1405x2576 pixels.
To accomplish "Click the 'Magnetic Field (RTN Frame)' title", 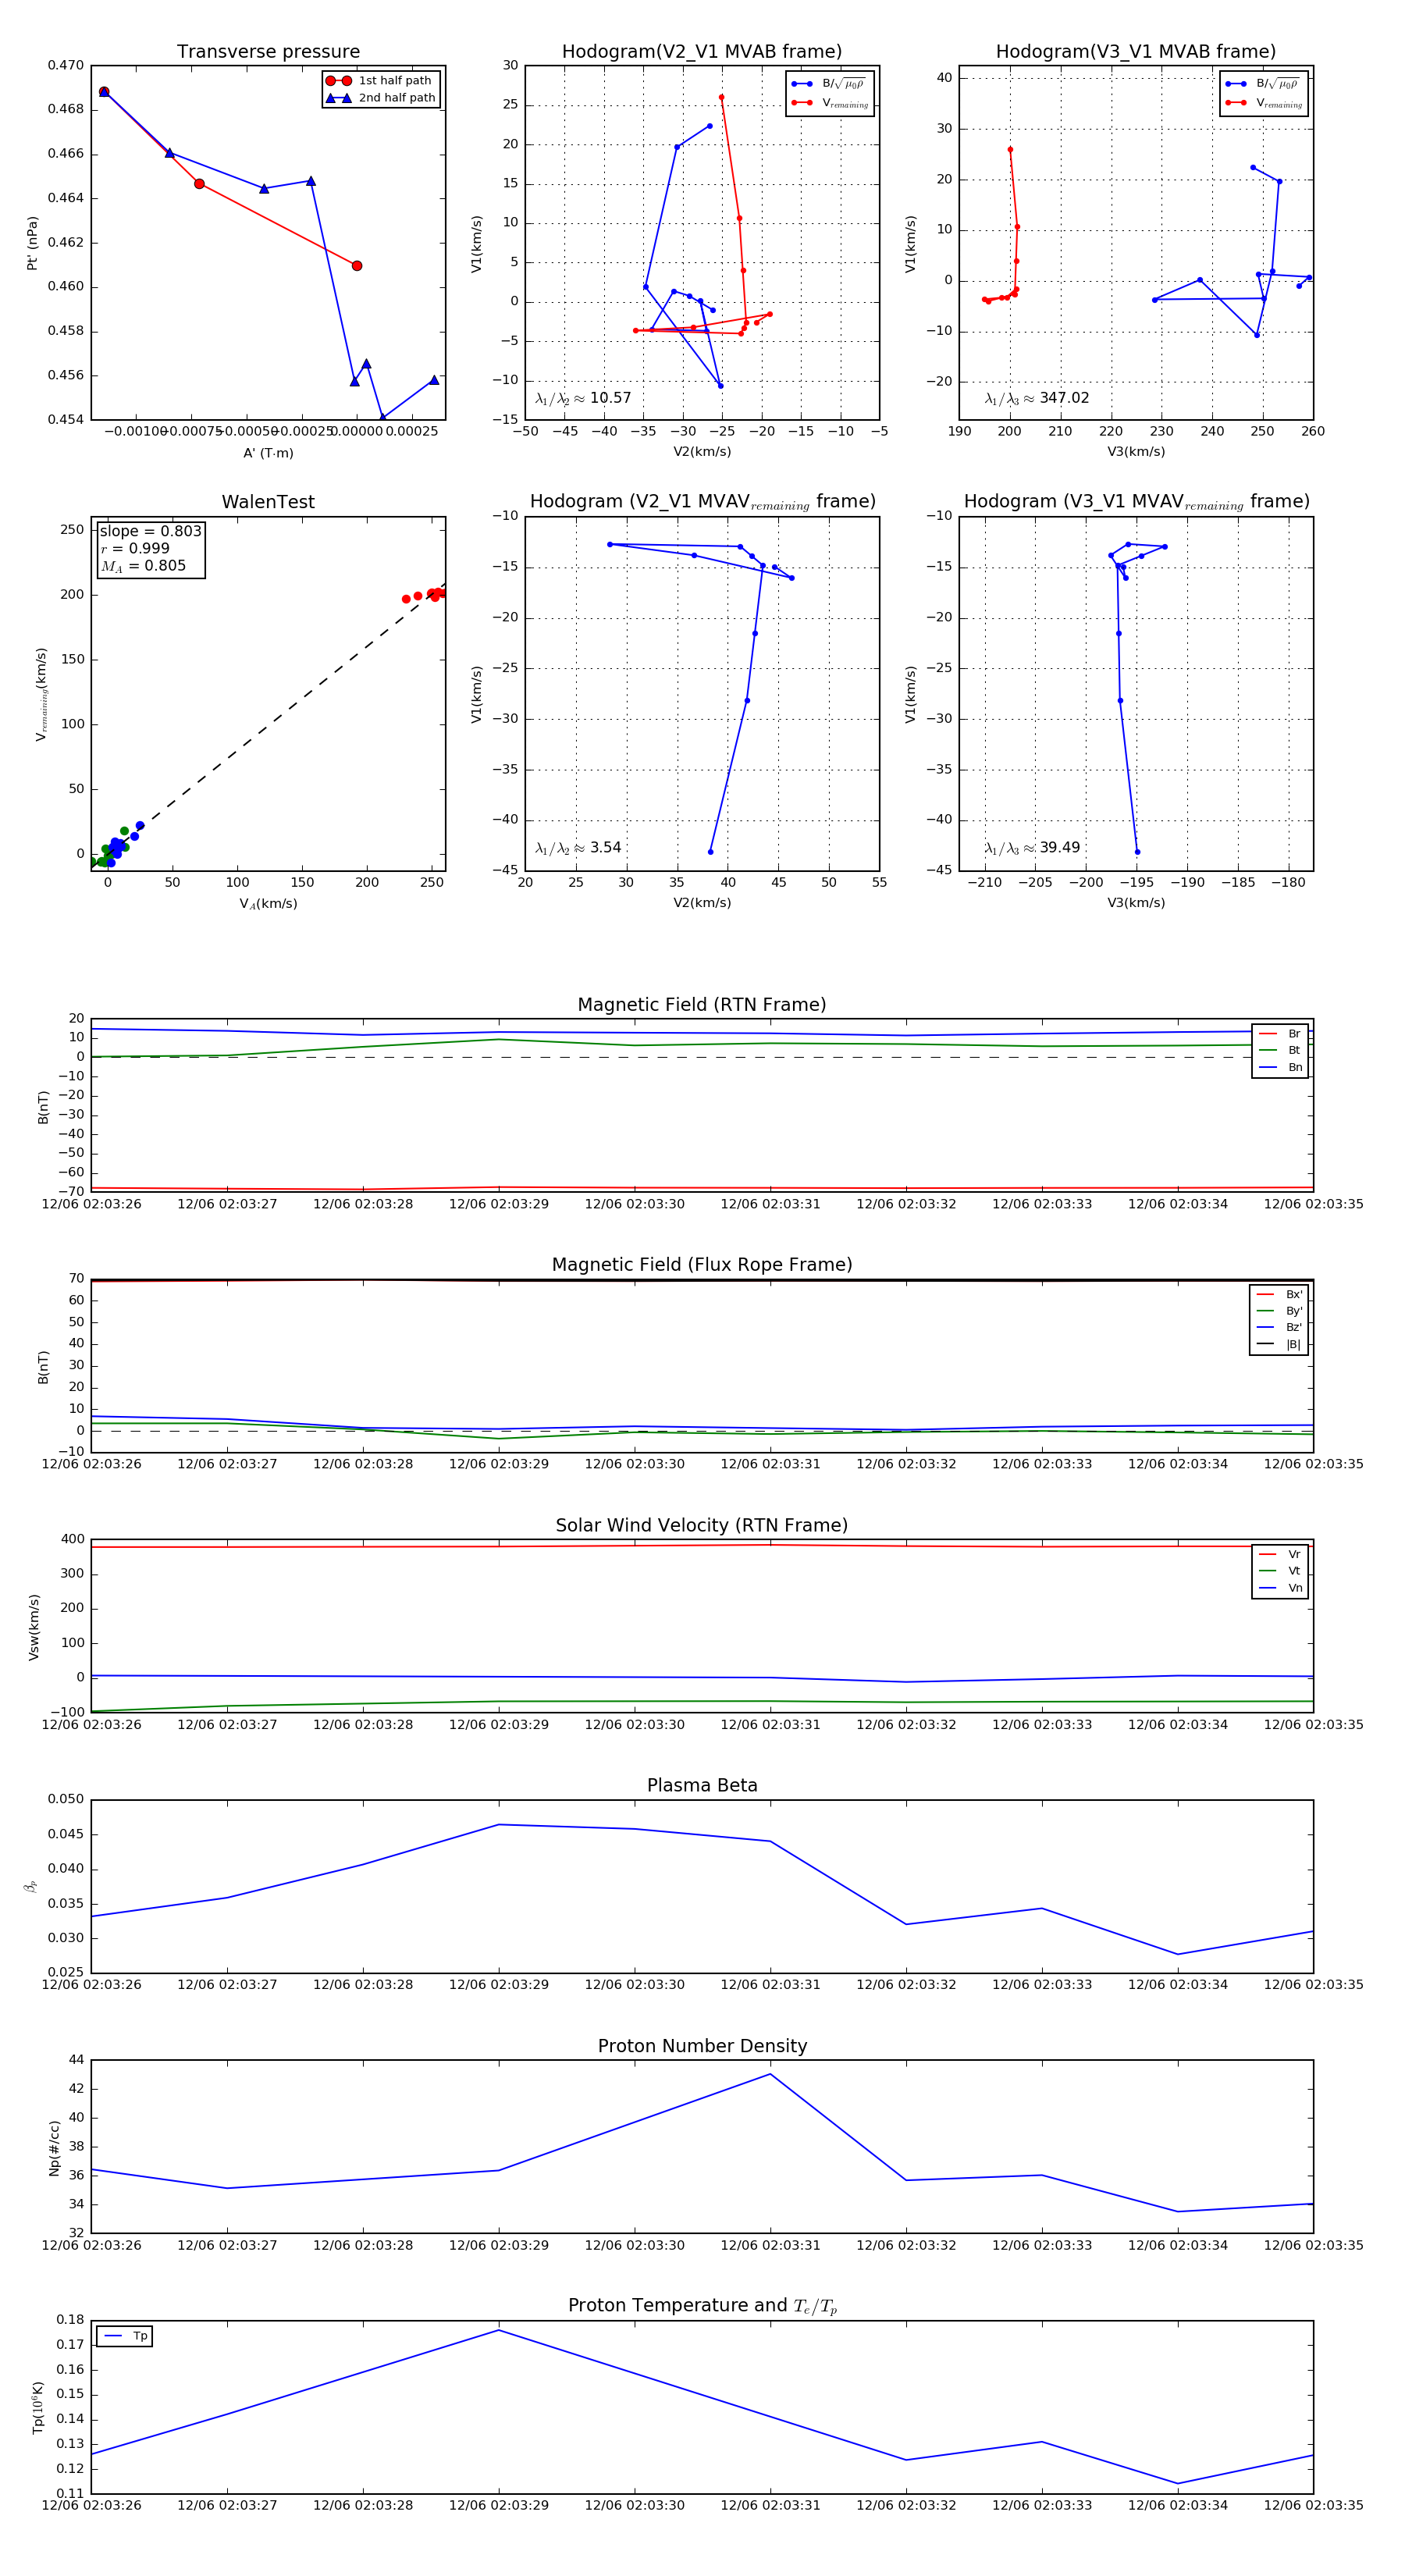I will (702, 1005).
